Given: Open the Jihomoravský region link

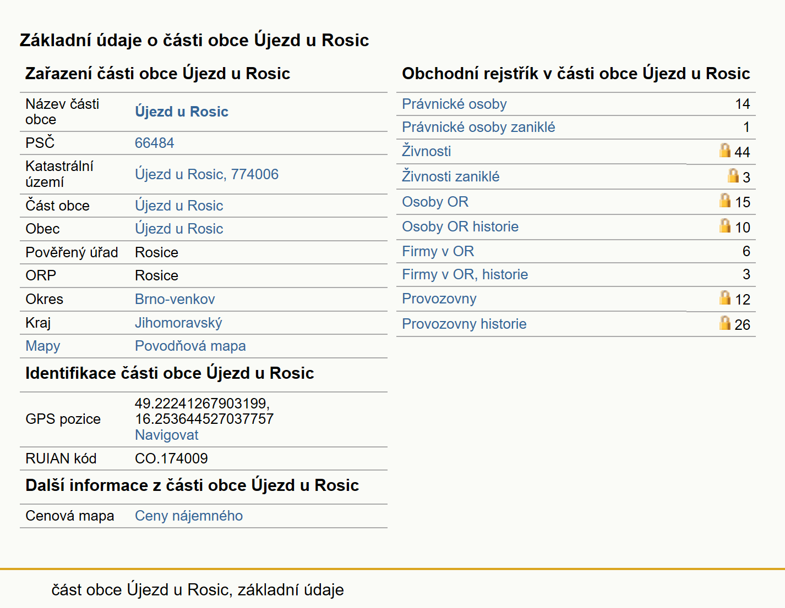Looking at the screenshot, I should click(178, 323).
